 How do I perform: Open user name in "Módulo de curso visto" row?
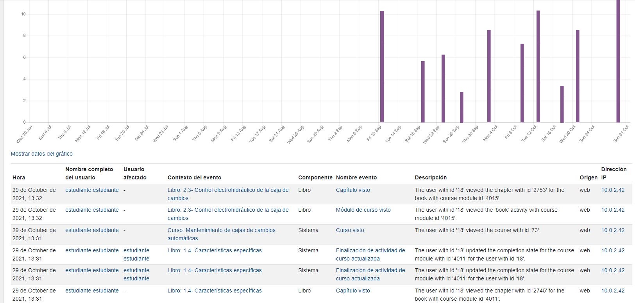(x=92, y=210)
